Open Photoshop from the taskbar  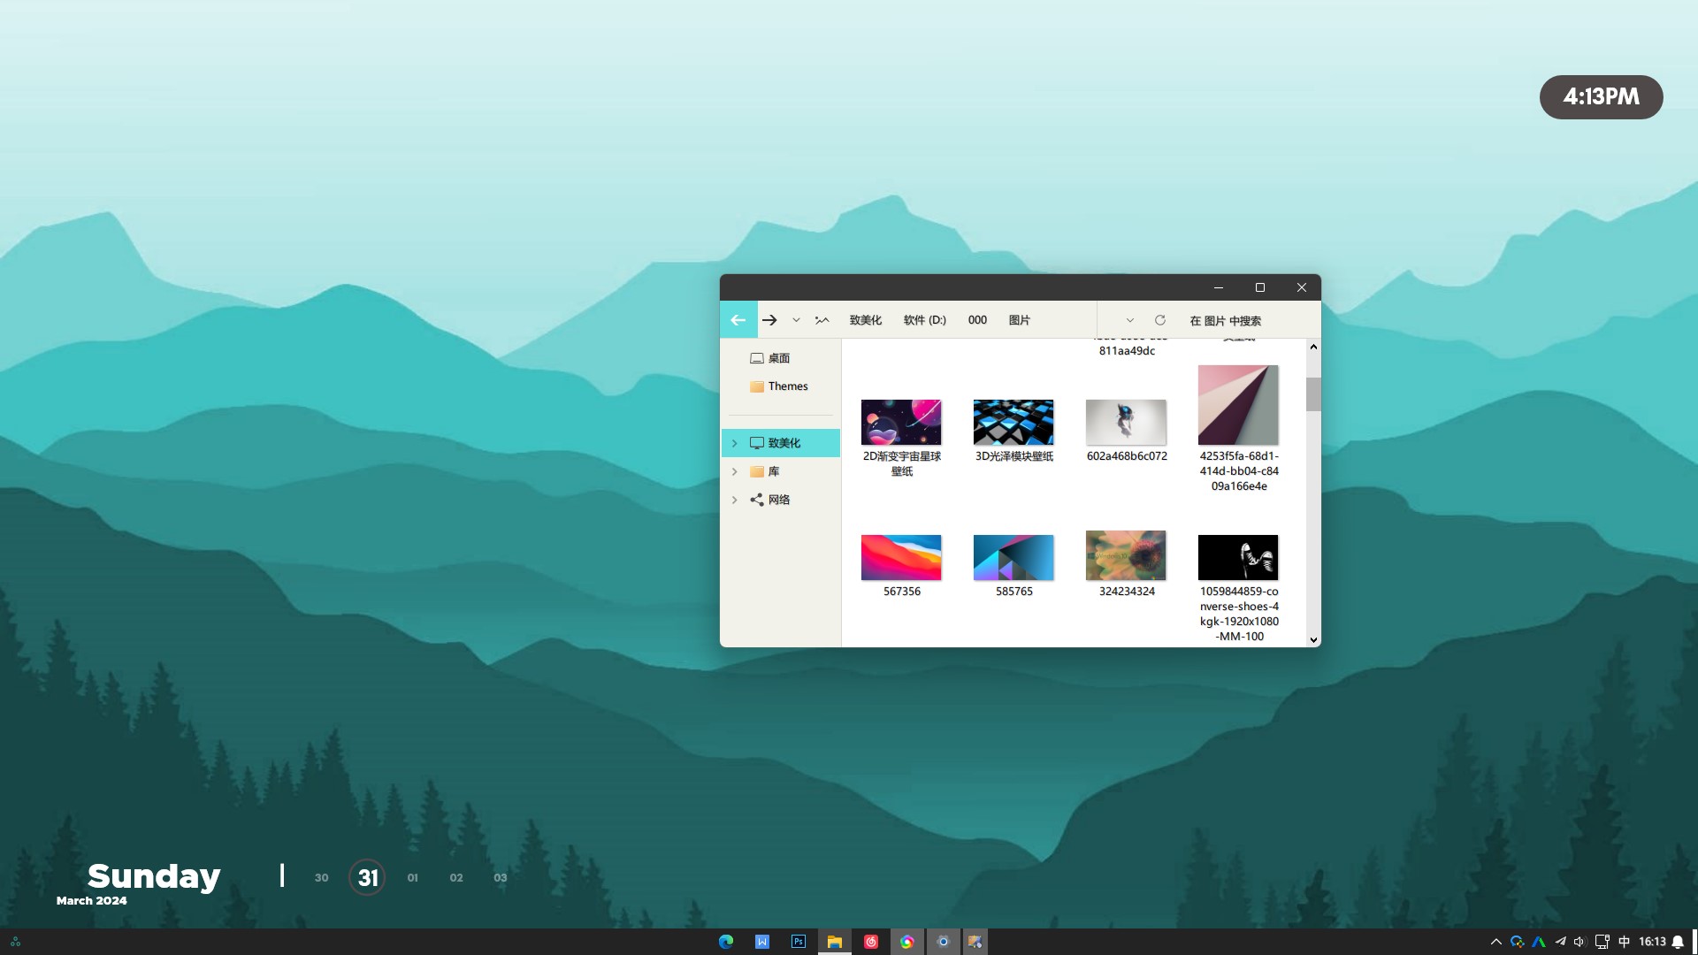799,942
